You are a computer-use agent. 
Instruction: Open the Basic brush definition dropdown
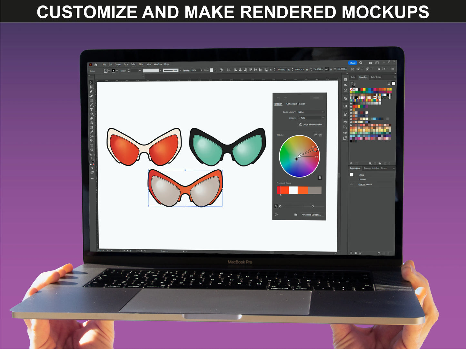[180, 70]
